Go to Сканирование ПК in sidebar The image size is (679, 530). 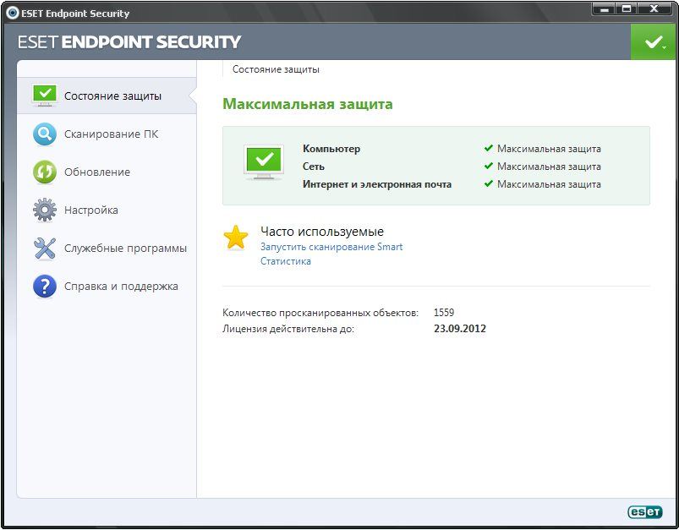pyautogui.click(x=111, y=134)
